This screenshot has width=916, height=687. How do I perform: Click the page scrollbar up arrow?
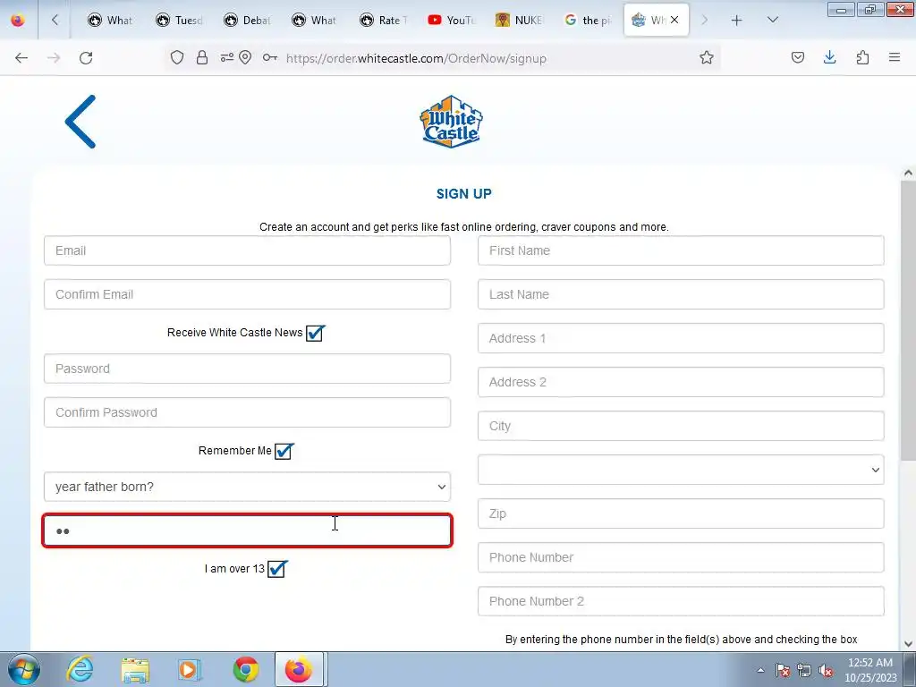click(908, 173)
